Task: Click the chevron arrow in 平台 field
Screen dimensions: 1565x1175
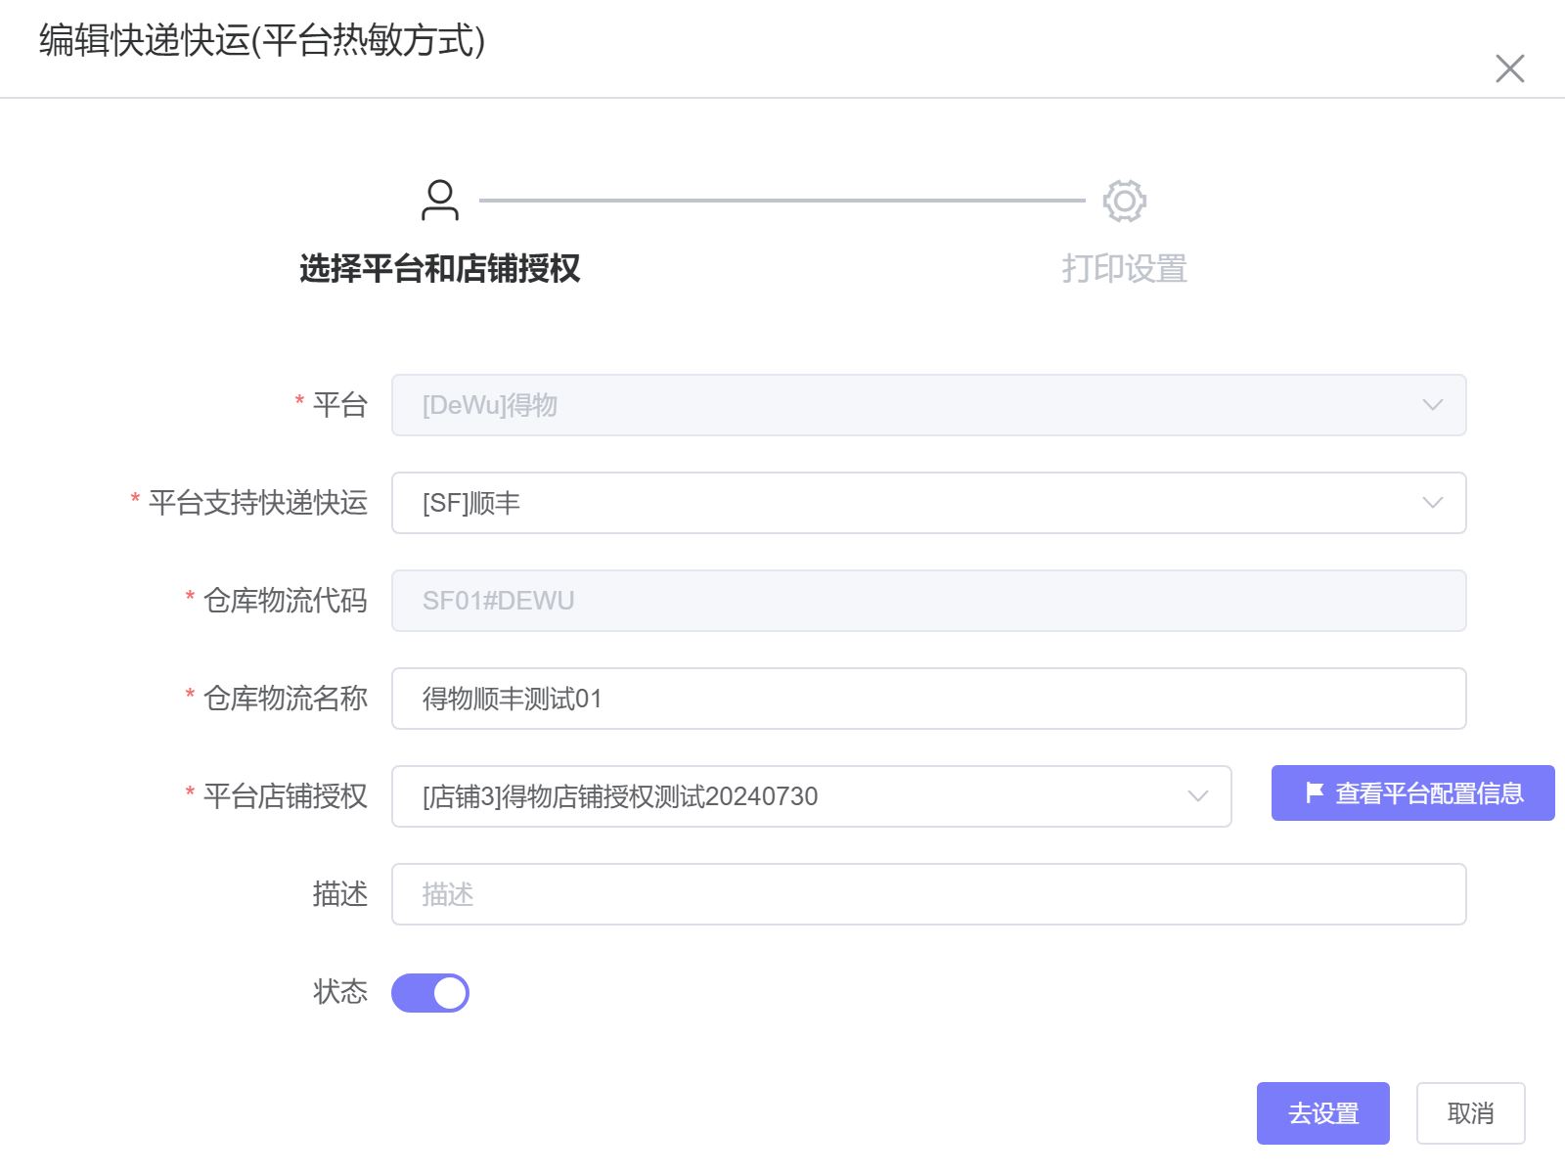Action: coord(1432,405)
